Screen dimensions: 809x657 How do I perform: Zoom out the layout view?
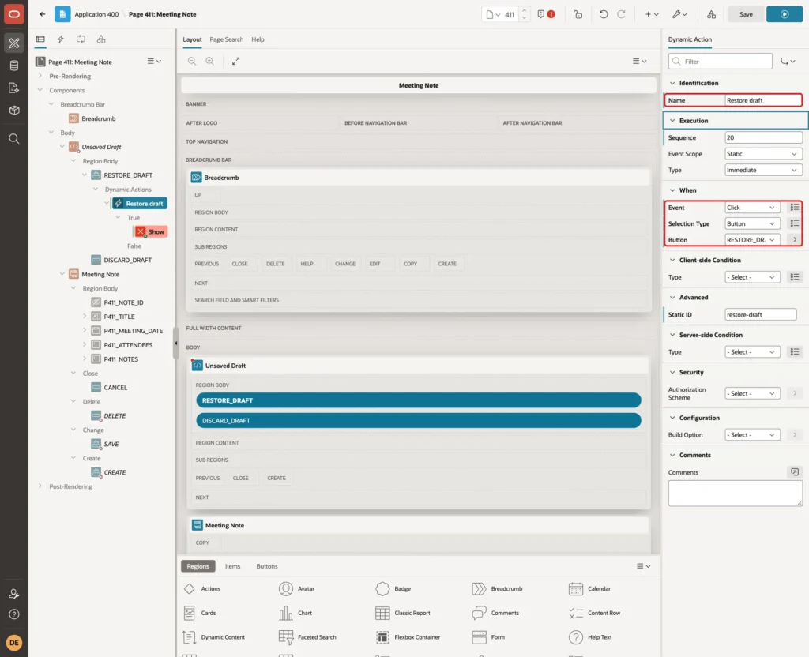coord(192,61)
